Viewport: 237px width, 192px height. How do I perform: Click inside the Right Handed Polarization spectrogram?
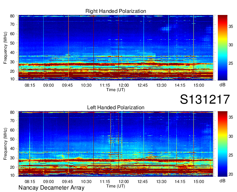click(x=116, y=48)
